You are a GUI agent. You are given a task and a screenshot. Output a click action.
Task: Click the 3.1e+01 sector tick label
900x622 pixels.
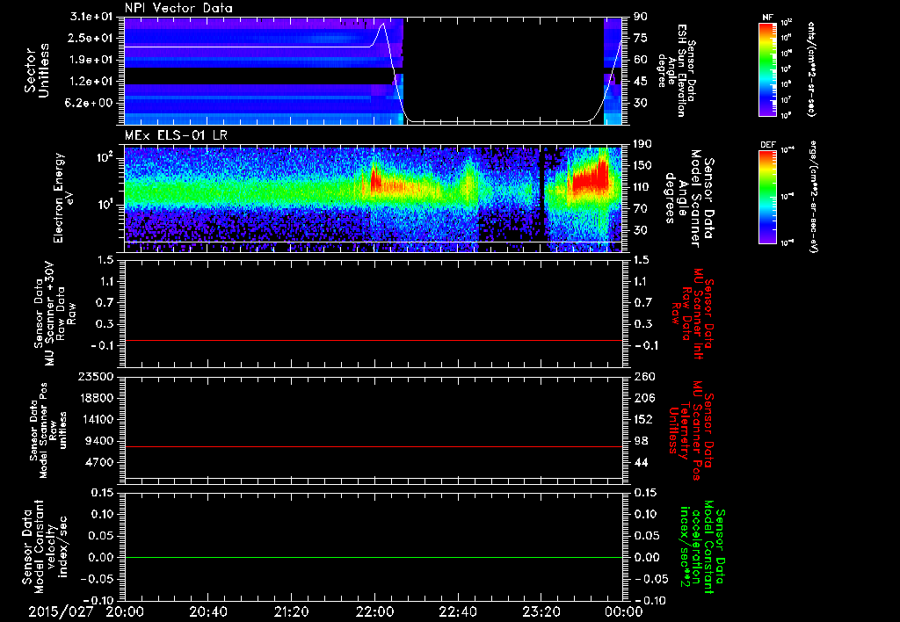[91, 17]
